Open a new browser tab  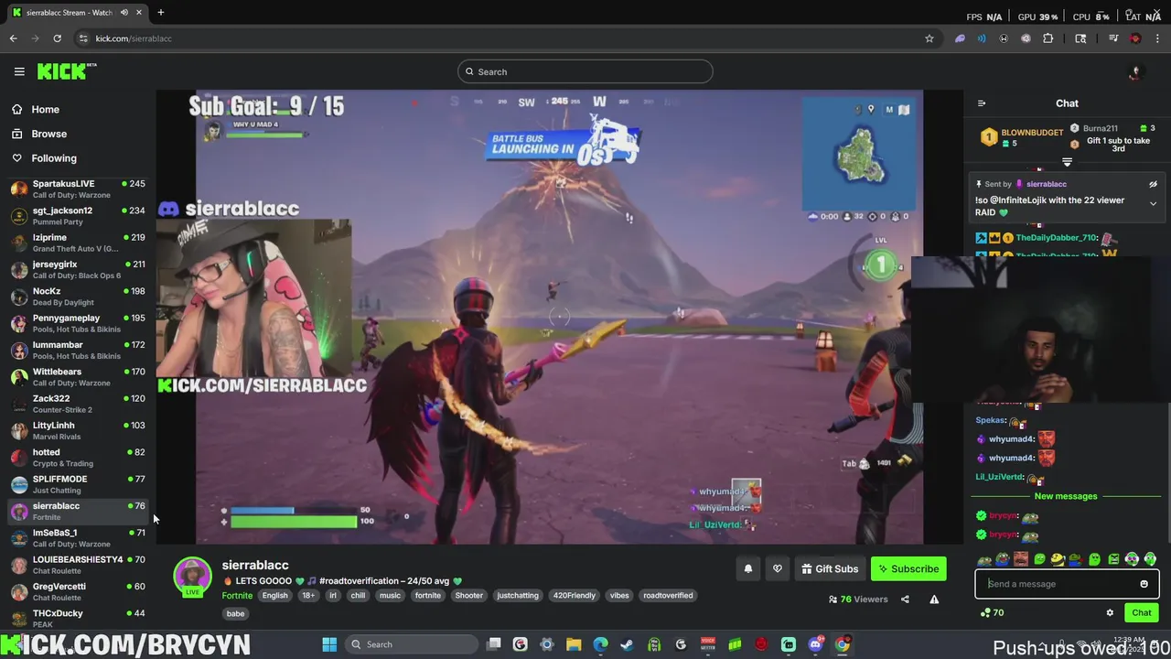(x=160, y=13)
